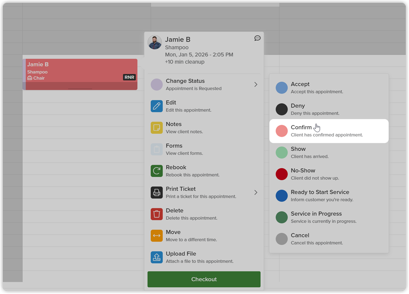409x294 pixels.
Task: Click the 'Appointment is Requested' status text
Action: click(x=193, y=88)
